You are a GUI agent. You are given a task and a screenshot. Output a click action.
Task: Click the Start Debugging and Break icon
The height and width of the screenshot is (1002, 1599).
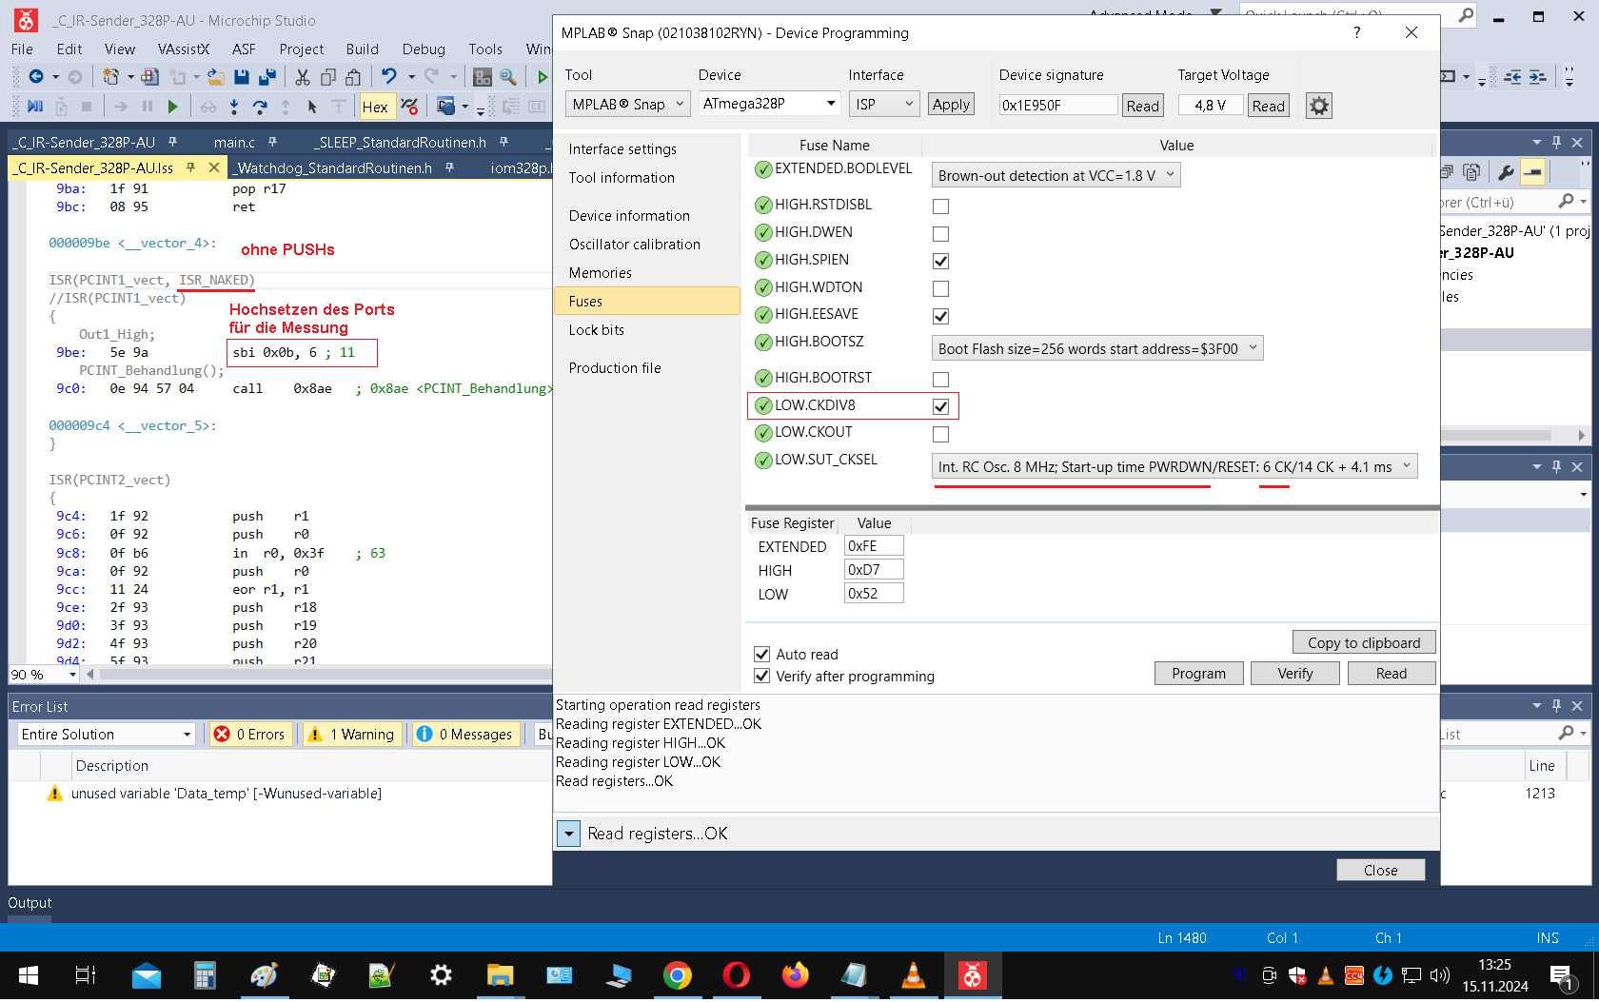[35, 107]
